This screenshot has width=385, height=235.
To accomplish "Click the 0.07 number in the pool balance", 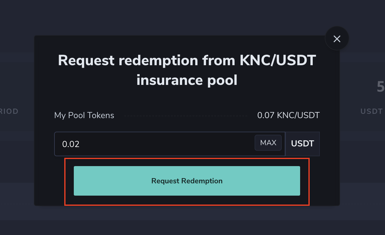I will point(266,115).
